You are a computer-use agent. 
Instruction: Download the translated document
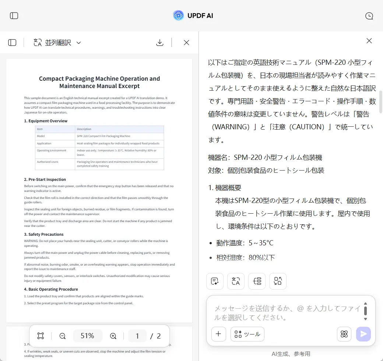(159, 42)
